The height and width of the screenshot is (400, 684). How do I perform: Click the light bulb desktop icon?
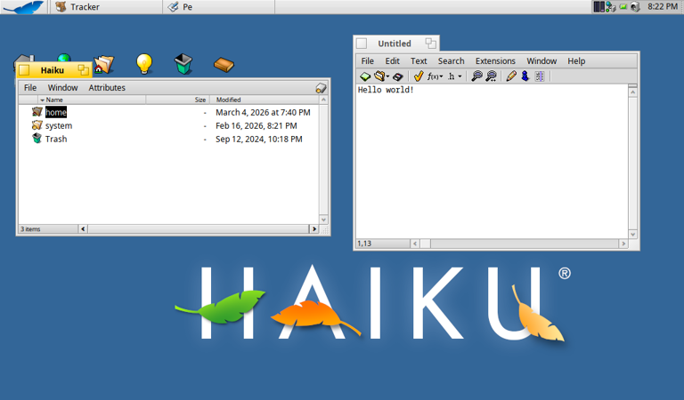click(x=144, y=63)
